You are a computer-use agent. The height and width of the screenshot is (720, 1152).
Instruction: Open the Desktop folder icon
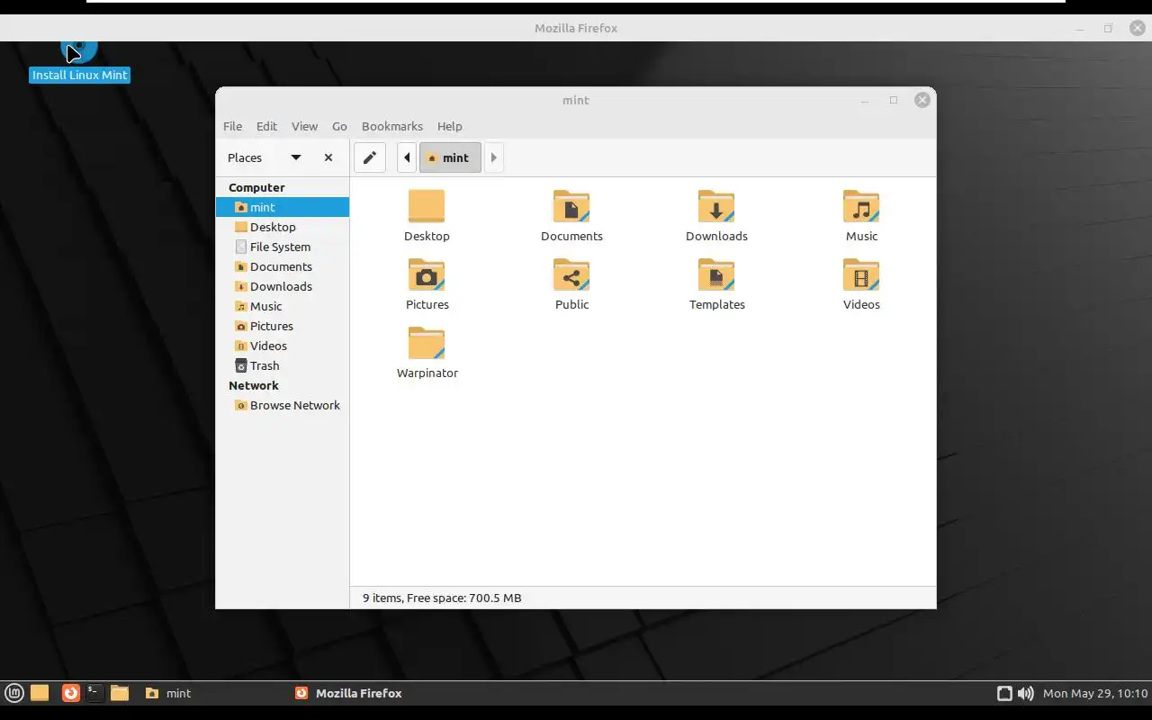click(x=427, y=206)
